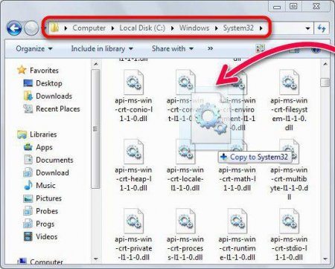Minimize the Explorer window
335x269 pixels.
pyautogui.click(x=277, y=7)
